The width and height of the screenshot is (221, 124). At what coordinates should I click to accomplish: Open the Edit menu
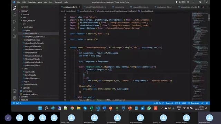(x=24, y=2)
